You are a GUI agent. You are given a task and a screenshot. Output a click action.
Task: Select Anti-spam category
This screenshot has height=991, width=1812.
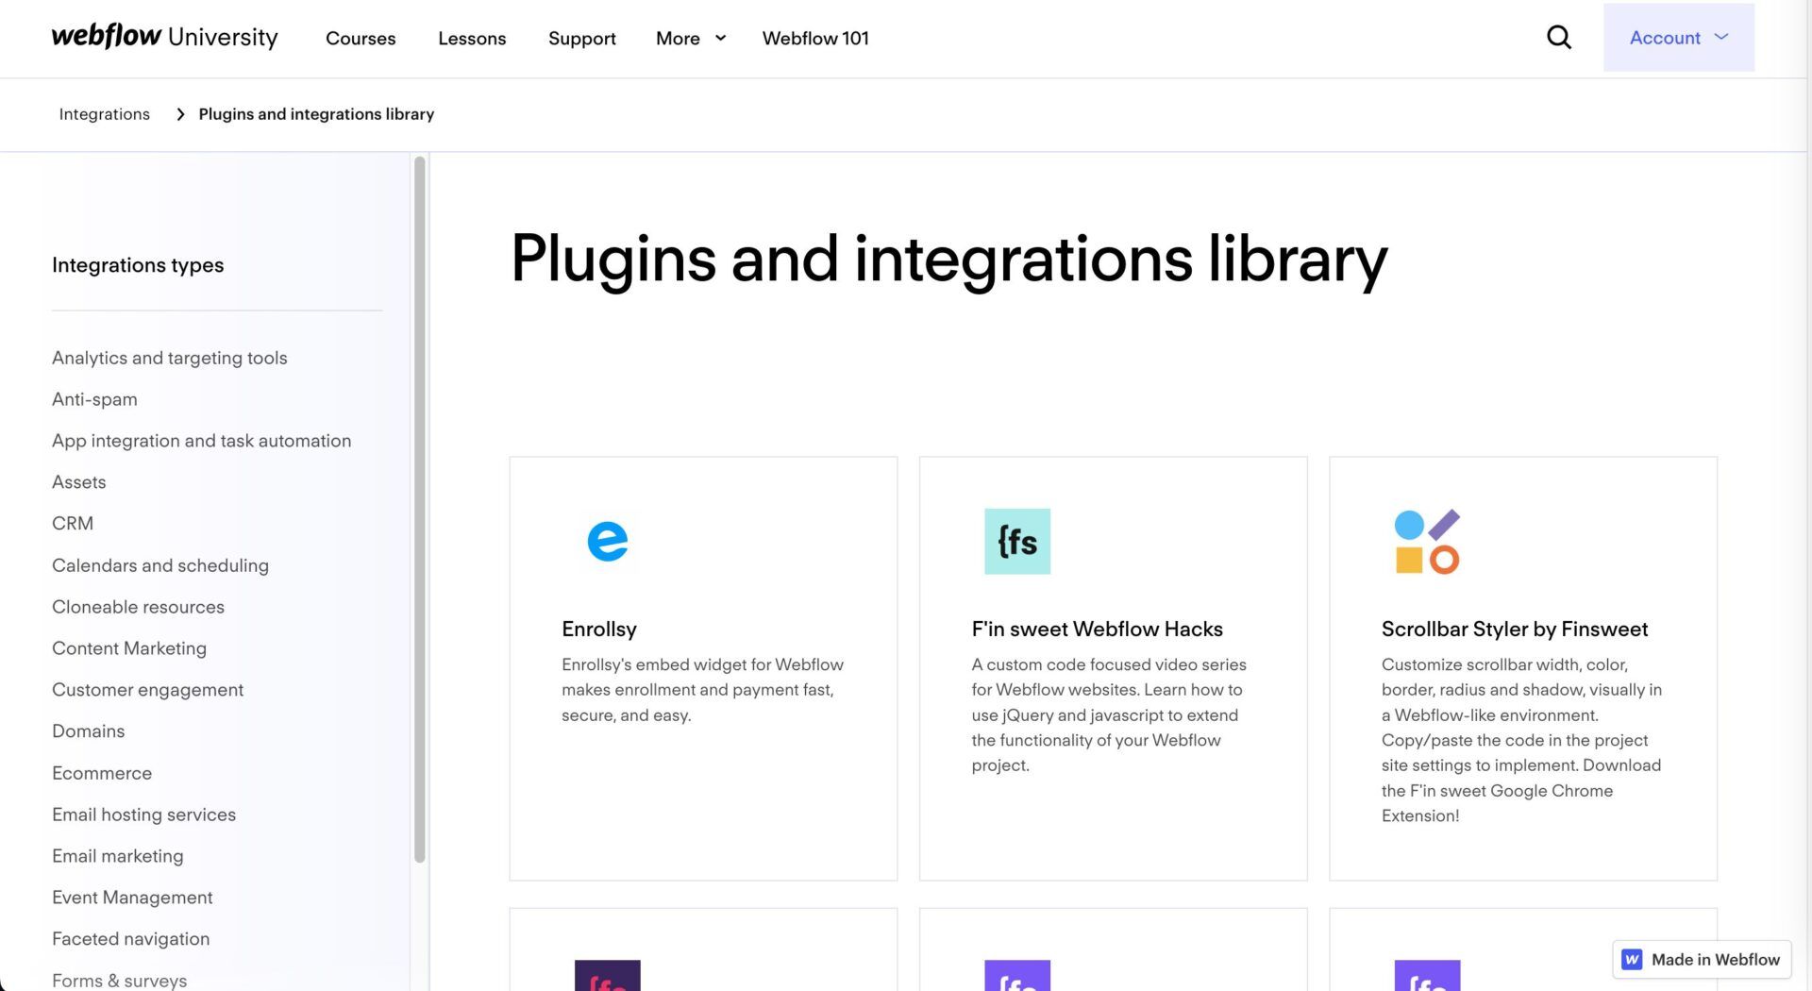click(94, 399)
